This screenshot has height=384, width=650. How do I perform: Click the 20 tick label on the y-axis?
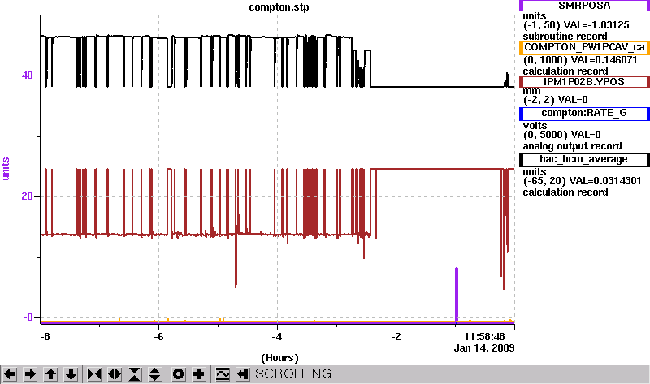[x=27, y=196]
